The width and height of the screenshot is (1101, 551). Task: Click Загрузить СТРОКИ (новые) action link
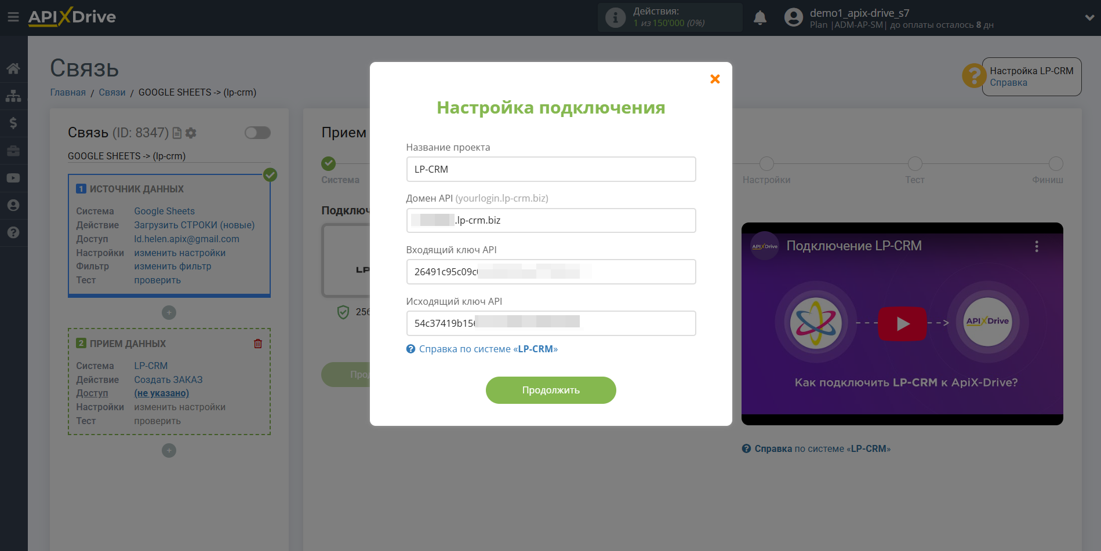[x=194, y=225]
